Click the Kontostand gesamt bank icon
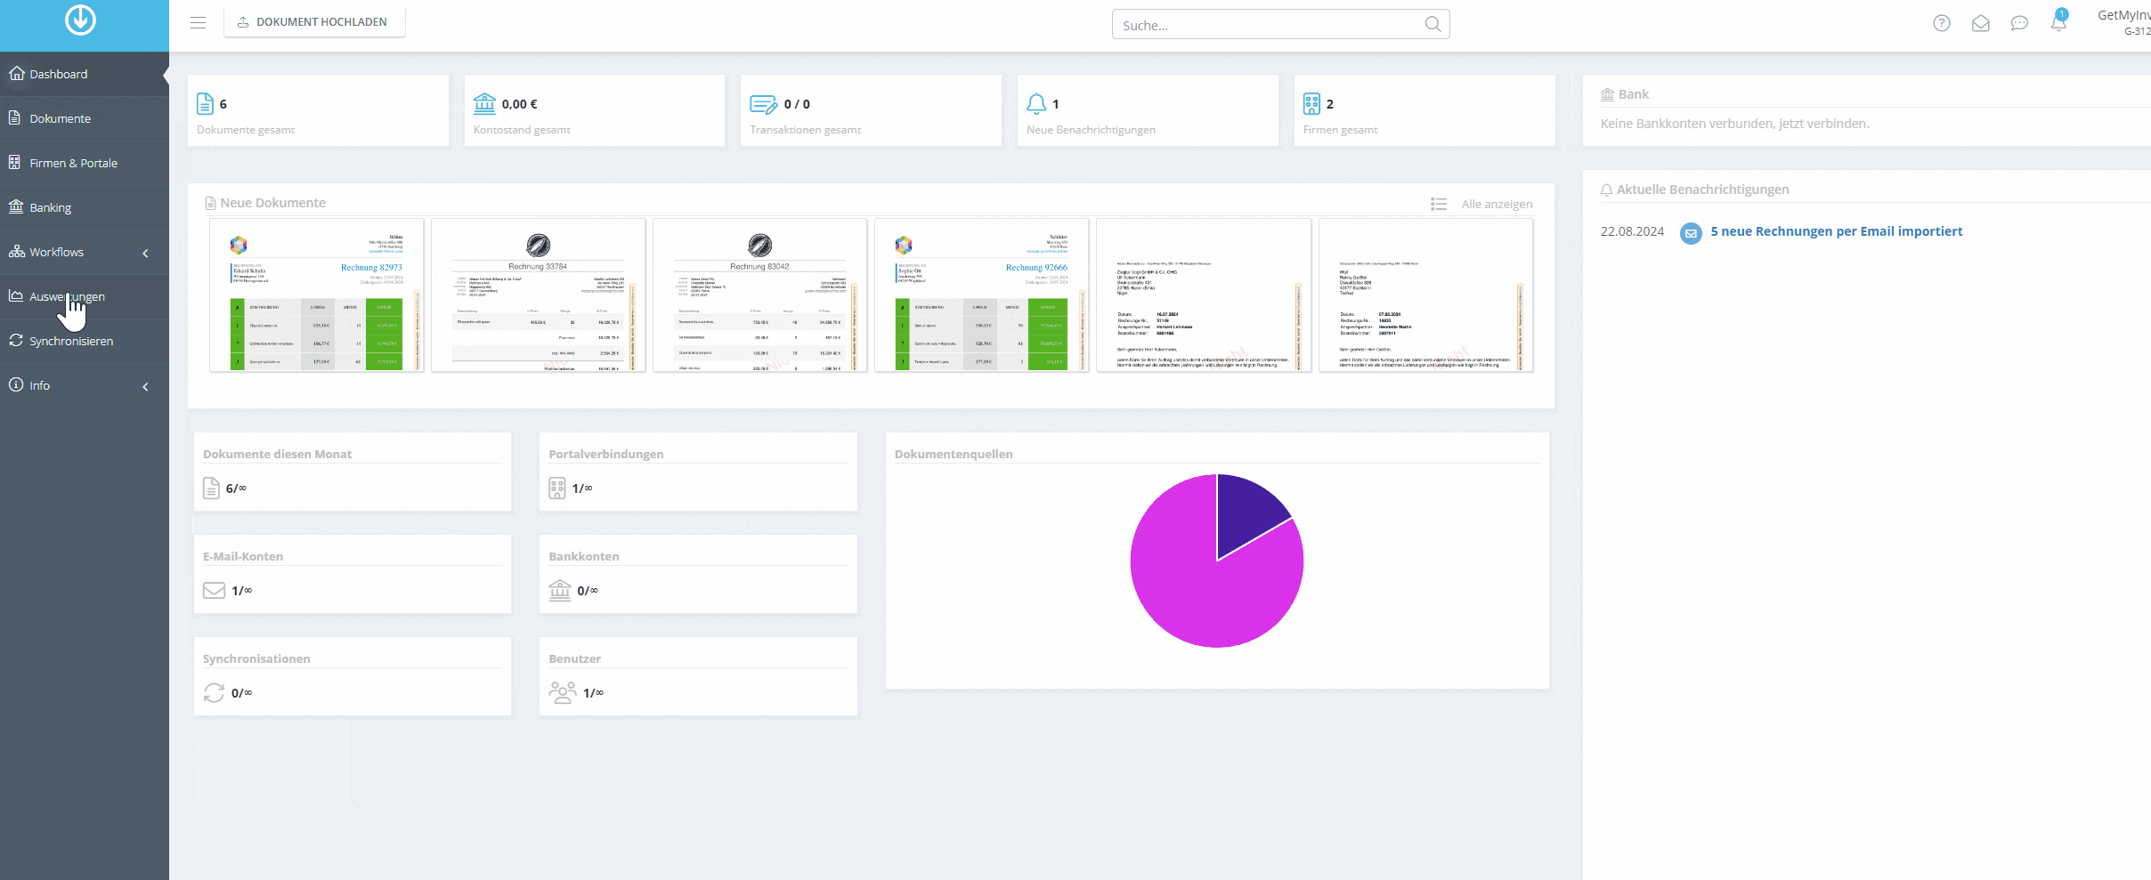The image size is (2151, 880). (x=484, y=104)
